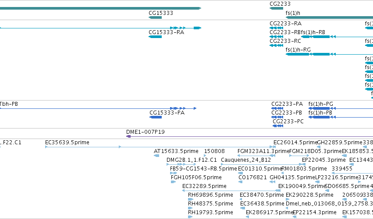Screen dimensions: 373x219
Task: Select the fs(1)h-PB protein label
Action: coord(320,113)
